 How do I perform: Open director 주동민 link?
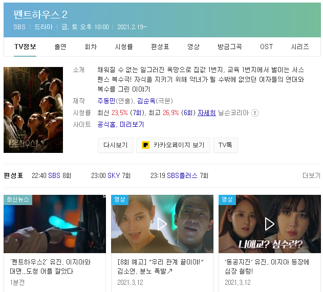106,101
